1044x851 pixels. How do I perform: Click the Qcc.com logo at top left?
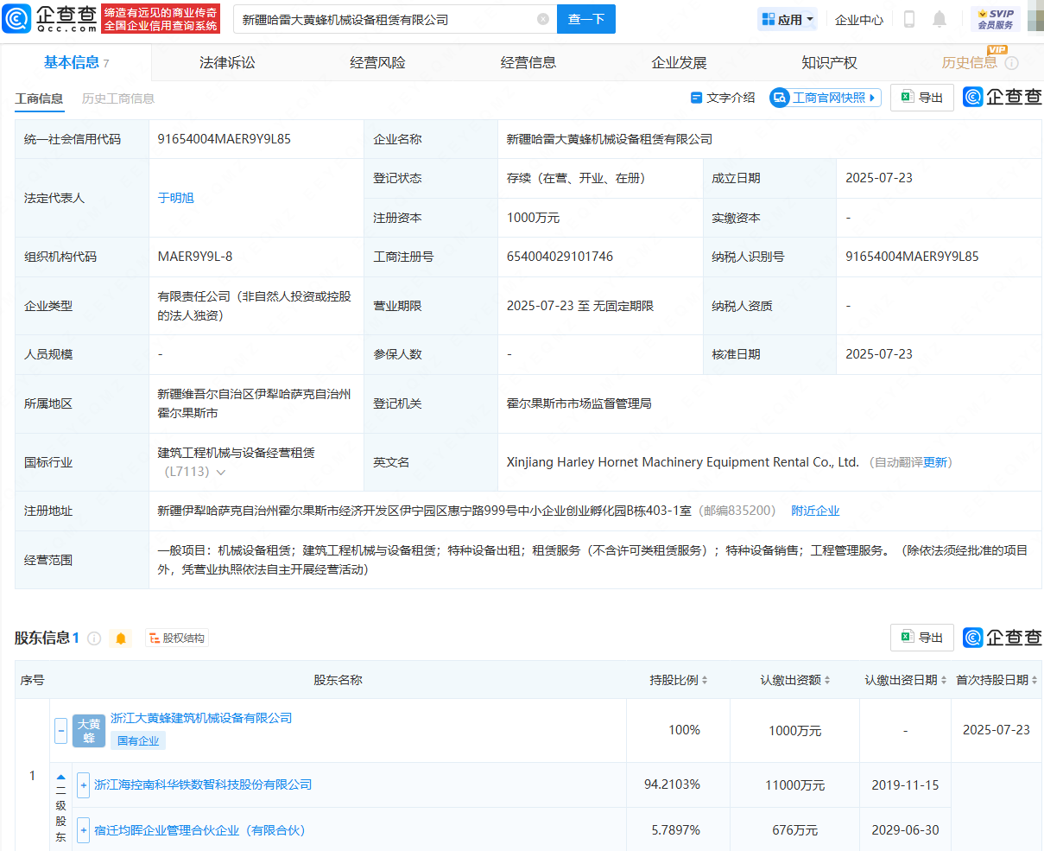point(50,18)
